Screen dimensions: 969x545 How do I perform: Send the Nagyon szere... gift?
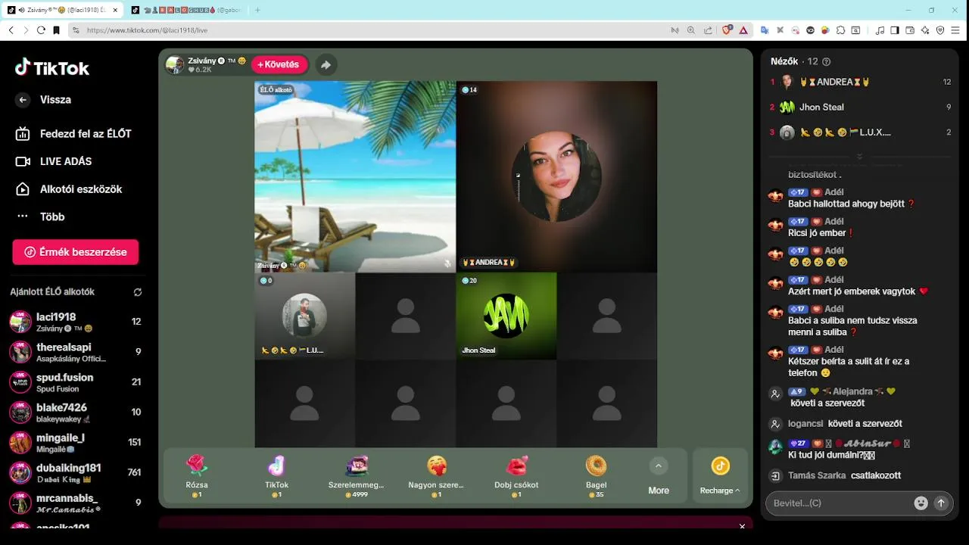436,475
